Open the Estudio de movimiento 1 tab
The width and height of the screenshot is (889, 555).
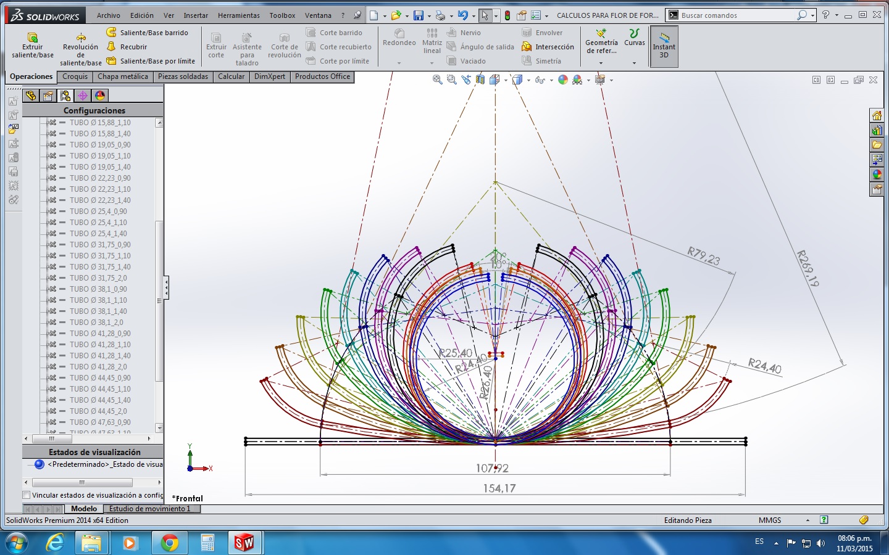click(x=149, y=509)
